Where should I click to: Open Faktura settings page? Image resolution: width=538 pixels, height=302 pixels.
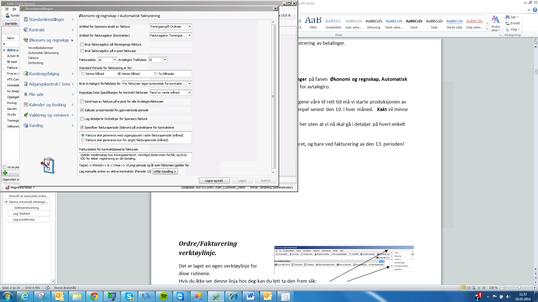[x=33, y=58]
